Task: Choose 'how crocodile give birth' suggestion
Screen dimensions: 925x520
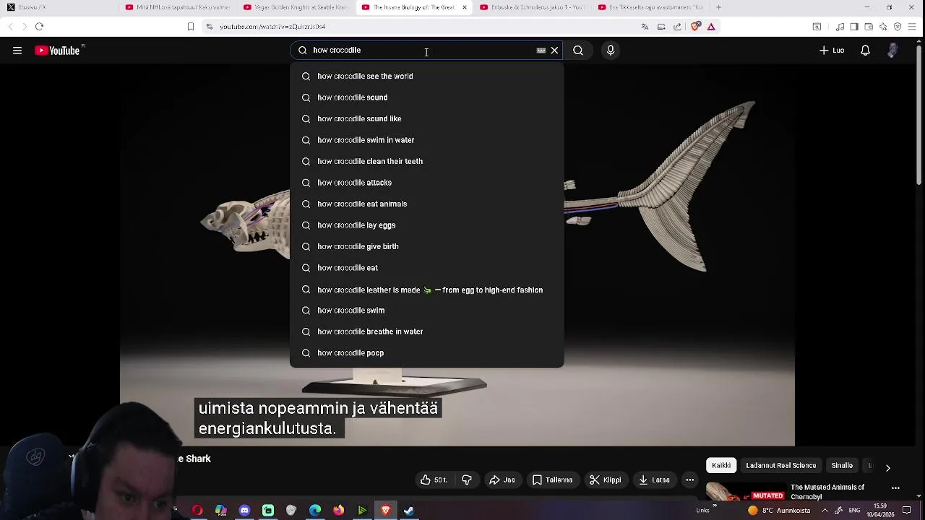Action: click(426, 246)
